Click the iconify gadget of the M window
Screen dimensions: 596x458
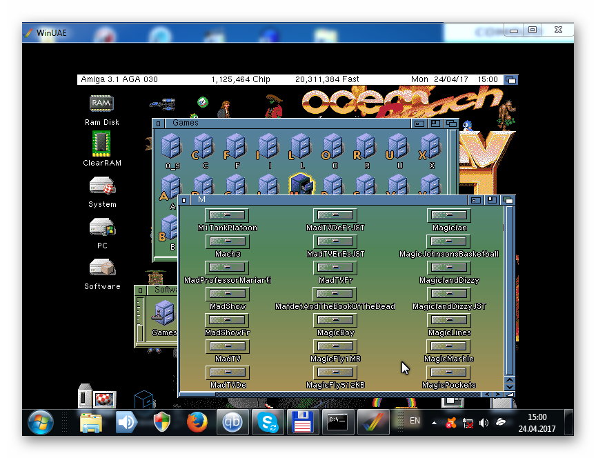tap(476, 200)
